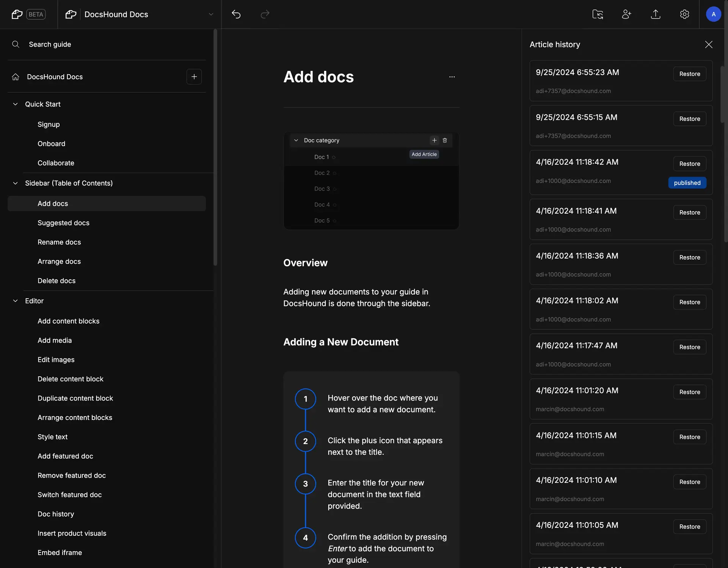
Task: Open Duplicate content block article
Action: [75, 398]
